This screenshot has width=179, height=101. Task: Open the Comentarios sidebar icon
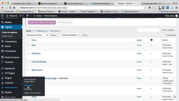[x=3, y=42]
